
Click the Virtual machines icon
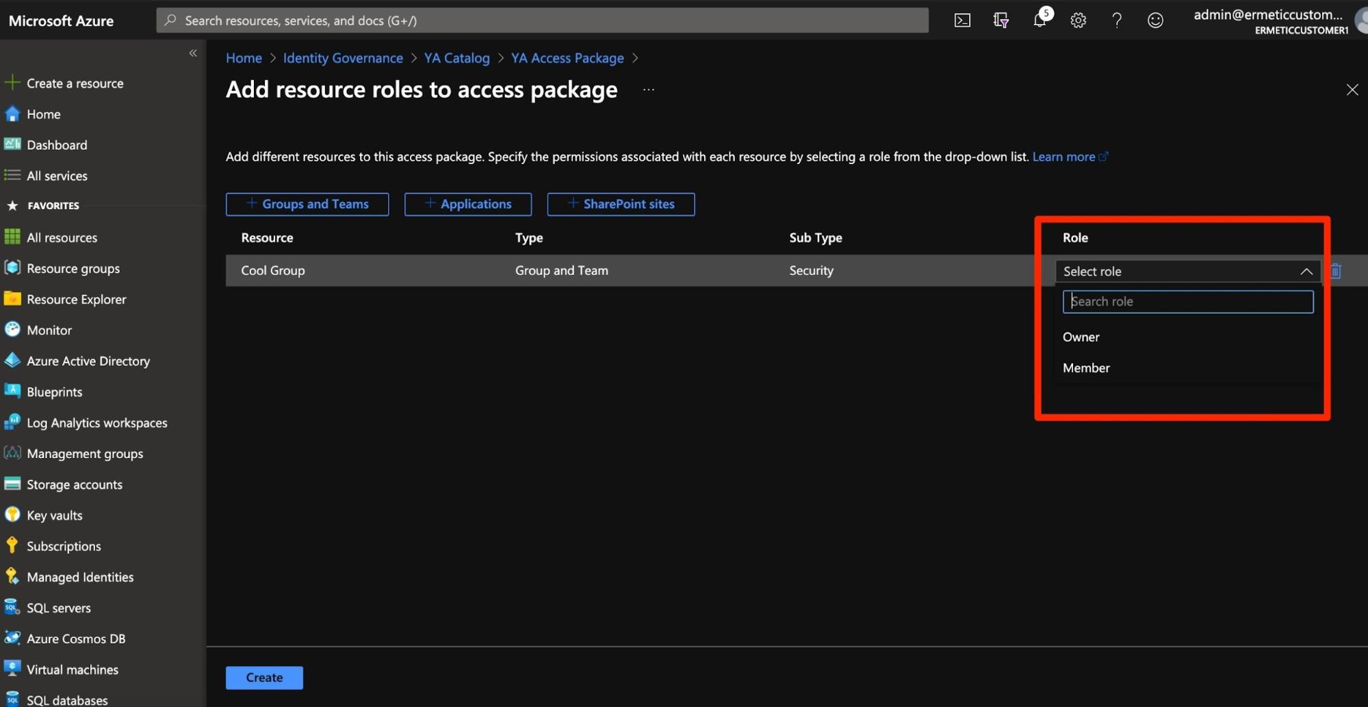(12, 669)
